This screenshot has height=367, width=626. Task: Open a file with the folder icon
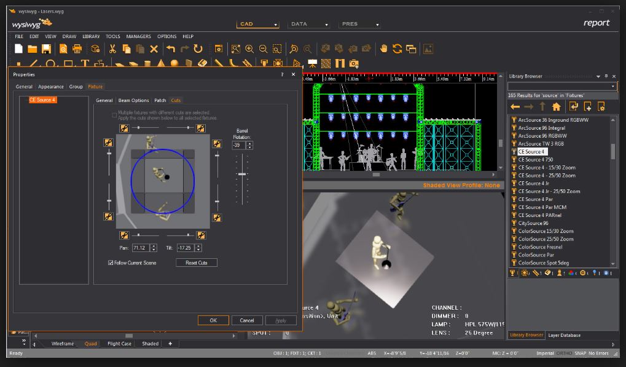tap(33, 49)
